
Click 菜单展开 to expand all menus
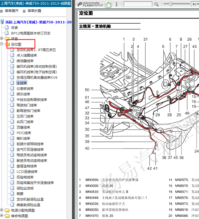point(12,11)
